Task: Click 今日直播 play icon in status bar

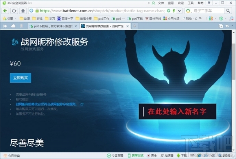Action: [115, 155]
